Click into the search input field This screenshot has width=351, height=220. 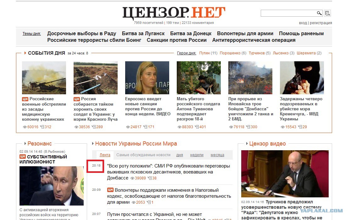pos(288,13)
